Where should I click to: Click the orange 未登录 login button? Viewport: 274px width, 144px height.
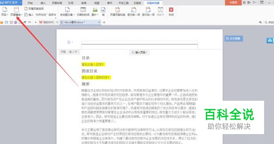tap(233, 3)
